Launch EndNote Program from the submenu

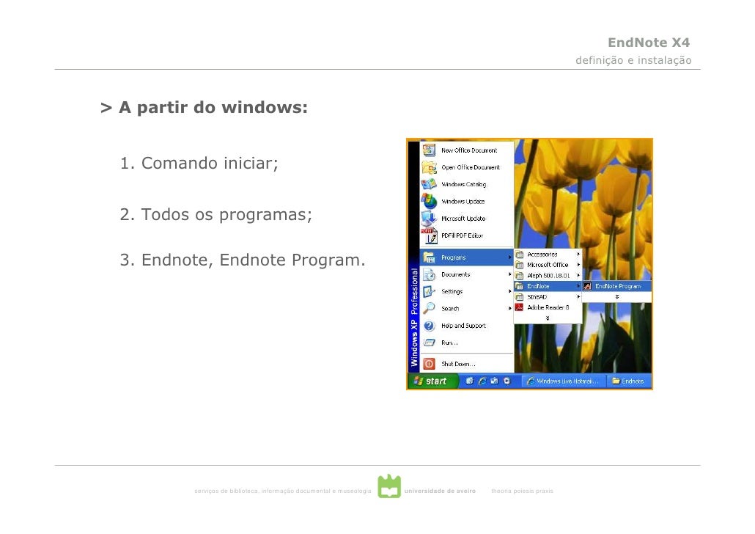point(616,286)
